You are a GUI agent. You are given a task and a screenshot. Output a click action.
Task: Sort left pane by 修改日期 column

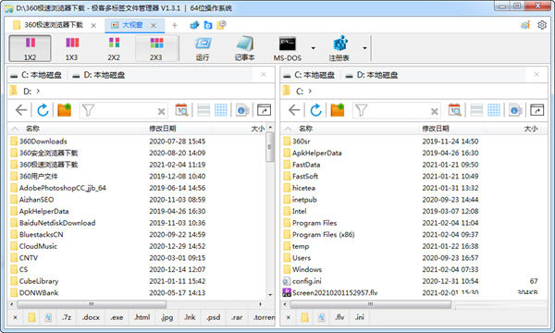pos(163,129)
